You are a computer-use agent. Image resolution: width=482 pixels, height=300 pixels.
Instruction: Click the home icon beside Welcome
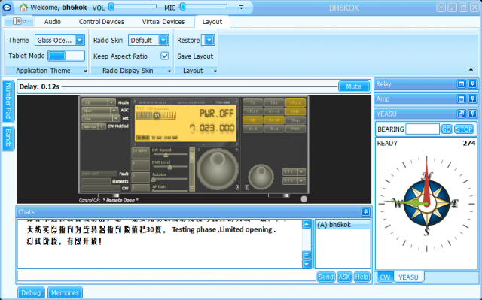point(23,8)
